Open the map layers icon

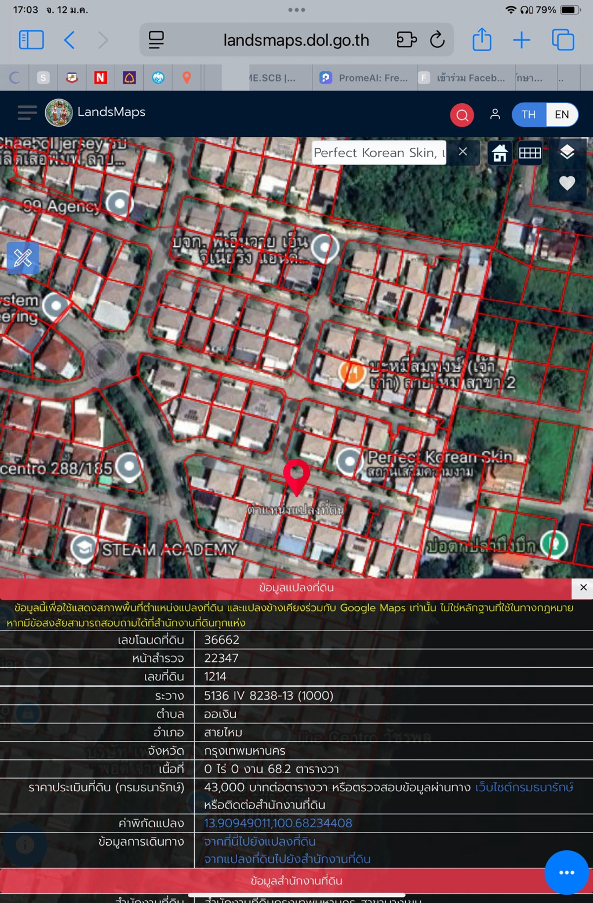(x=567, y=152)
